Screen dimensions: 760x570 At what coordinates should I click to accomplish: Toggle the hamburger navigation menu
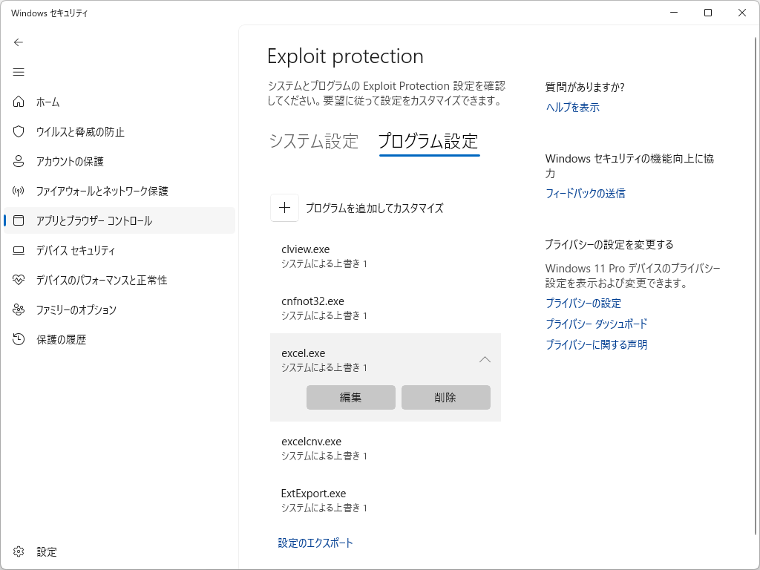[19, 72]
